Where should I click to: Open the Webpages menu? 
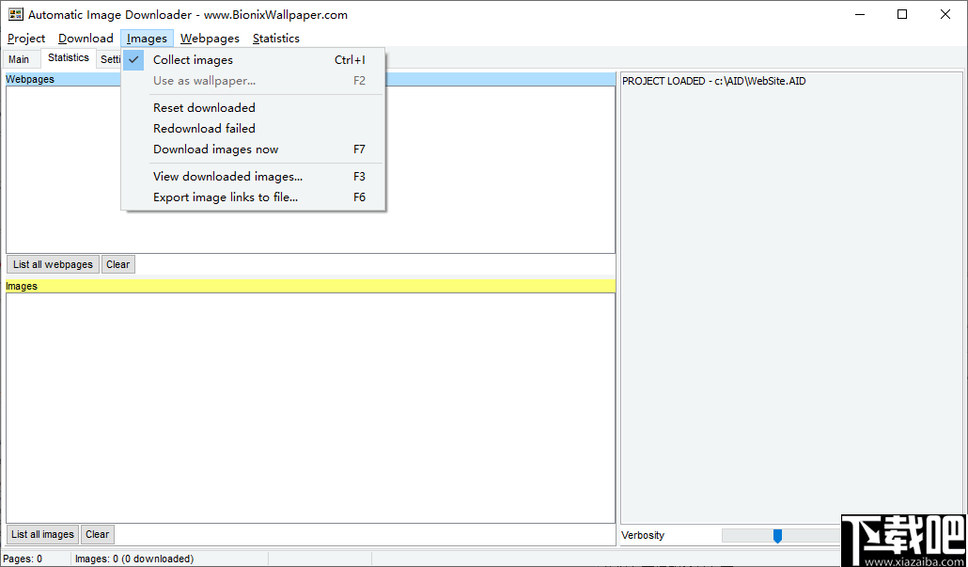coord(210,39)
